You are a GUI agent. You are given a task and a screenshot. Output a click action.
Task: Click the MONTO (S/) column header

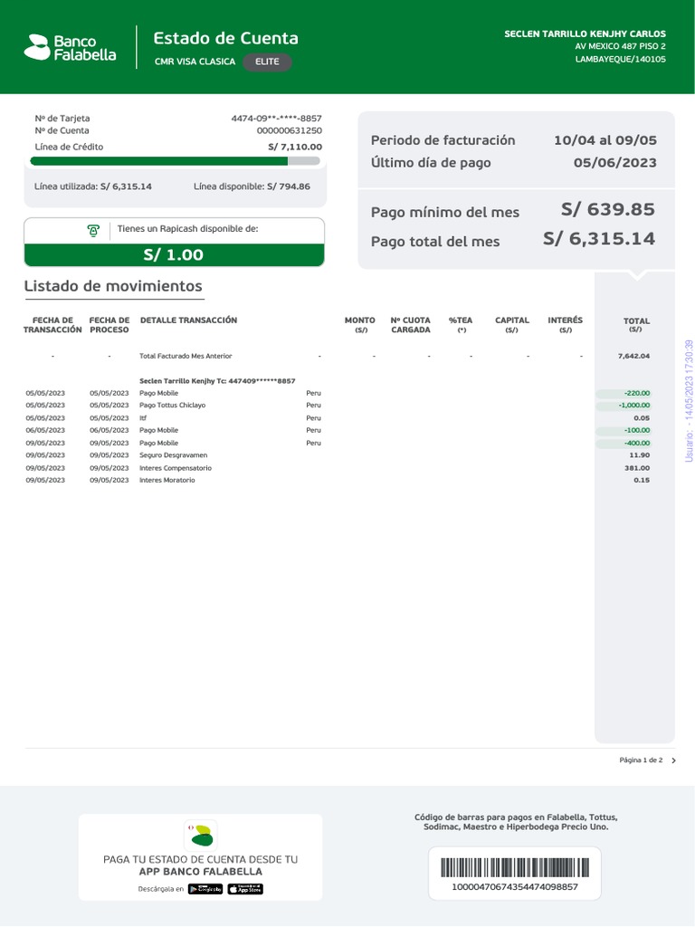[x=360, y=325]
